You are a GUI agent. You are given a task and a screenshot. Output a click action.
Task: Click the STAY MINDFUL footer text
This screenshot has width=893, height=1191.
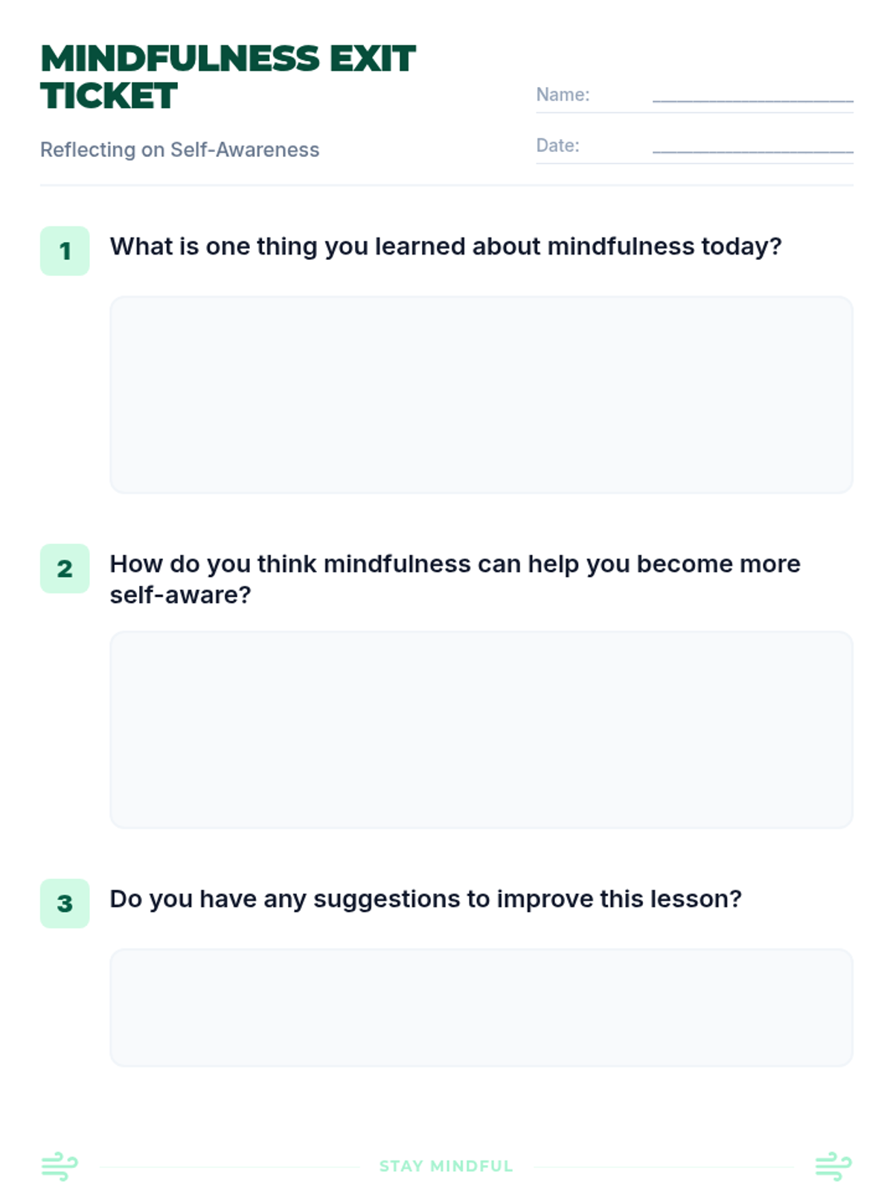pos(446,1166)
